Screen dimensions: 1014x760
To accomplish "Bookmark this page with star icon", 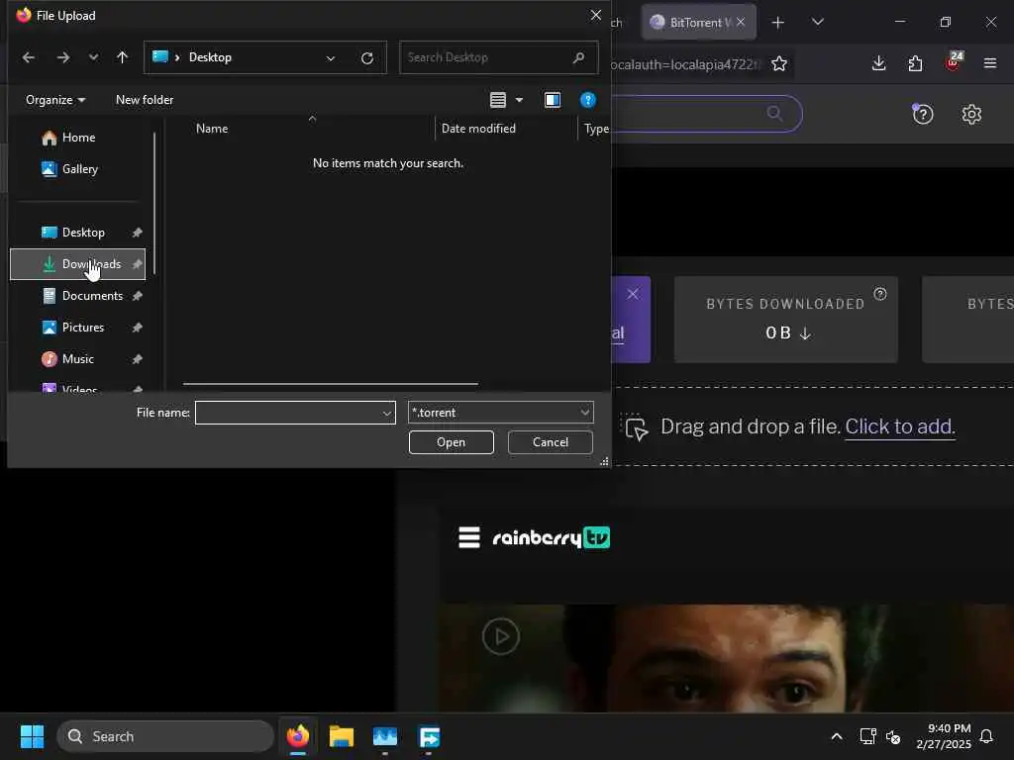I will (779, 64).
